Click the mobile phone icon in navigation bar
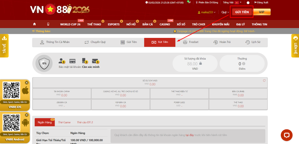Viewport: 299px width, 144px height. [x=48, y=24]
